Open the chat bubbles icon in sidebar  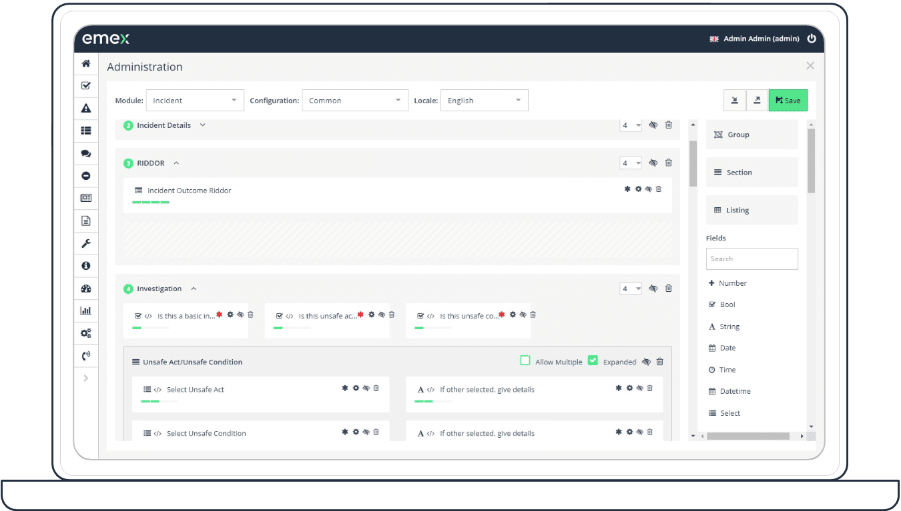tap(85, 153)
